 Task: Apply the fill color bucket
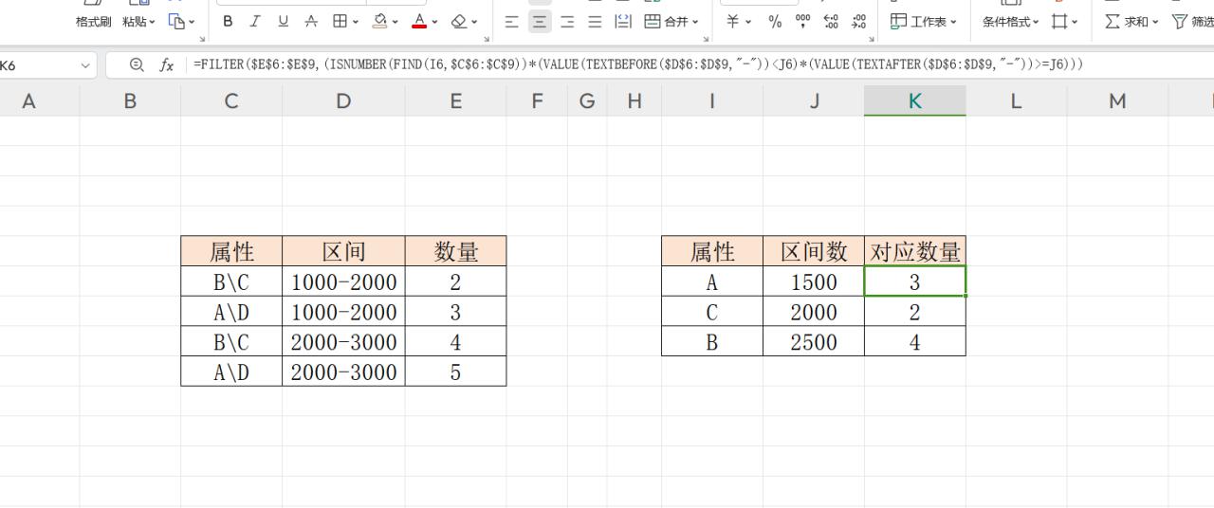pyautogui.click(x=379, y=21)
